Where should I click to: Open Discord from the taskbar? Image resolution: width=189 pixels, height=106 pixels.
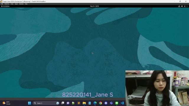[106, 103]
